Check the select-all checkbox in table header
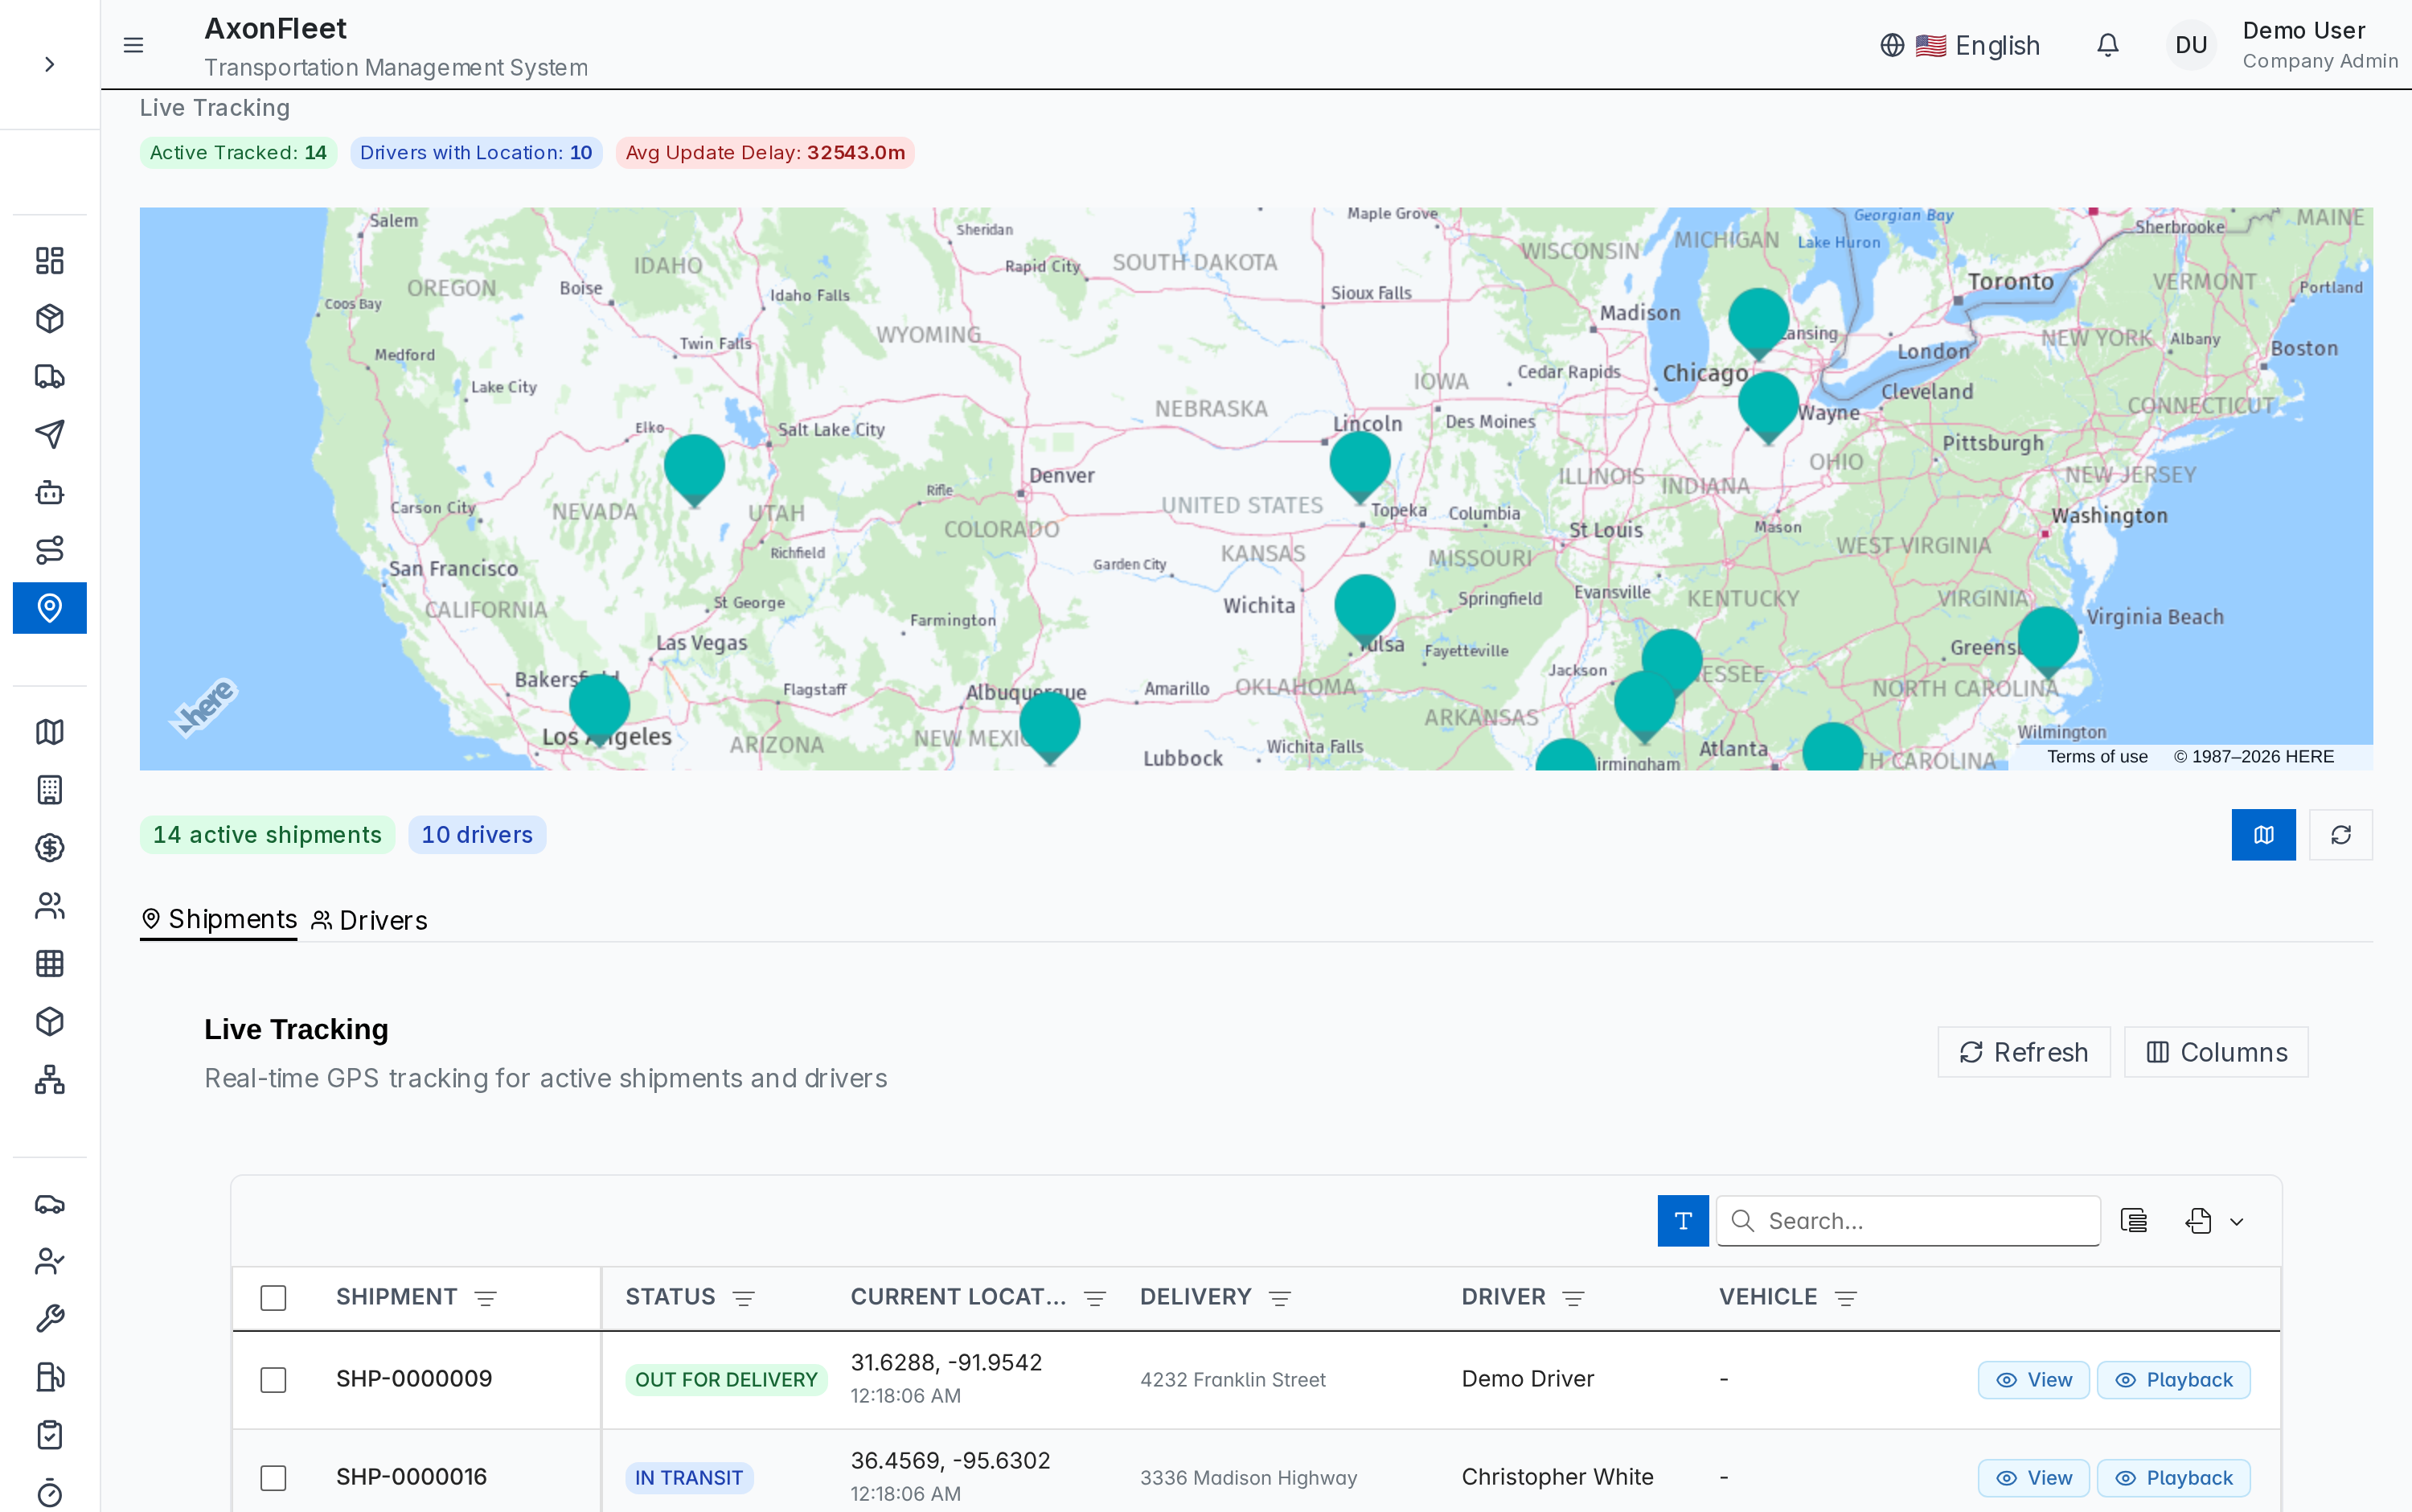Viewport: 2412px width, 1512px height. (273, 1298)
